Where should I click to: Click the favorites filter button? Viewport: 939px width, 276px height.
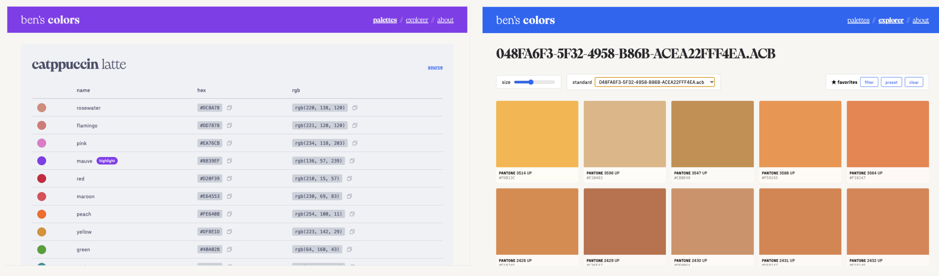(x=869, y=82)
